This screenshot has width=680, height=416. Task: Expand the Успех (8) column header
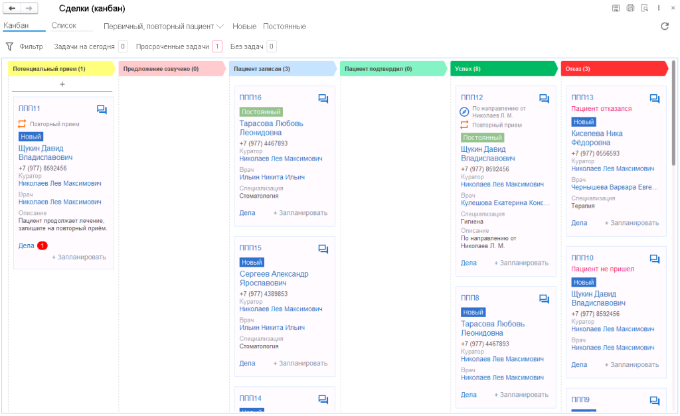(503, 68)
